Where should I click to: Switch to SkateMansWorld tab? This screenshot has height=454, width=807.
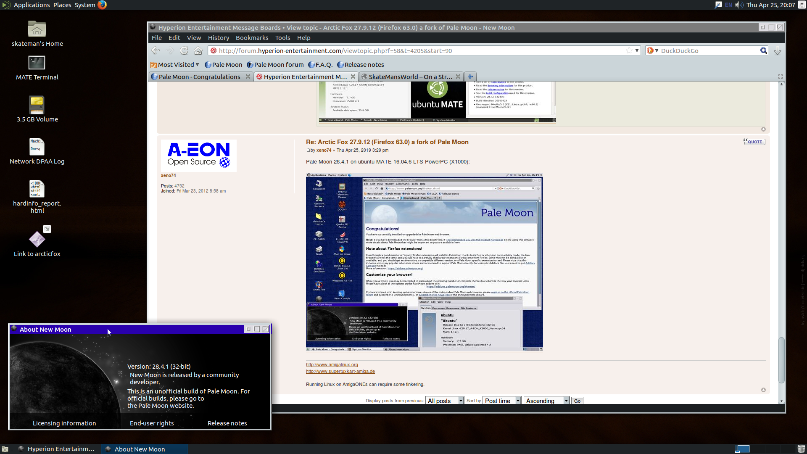point(410,77)
